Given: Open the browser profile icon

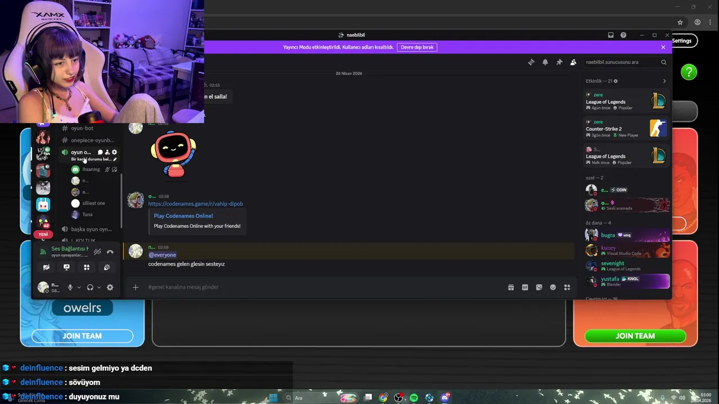Looking at the screenshot, I should click(697, 22).
